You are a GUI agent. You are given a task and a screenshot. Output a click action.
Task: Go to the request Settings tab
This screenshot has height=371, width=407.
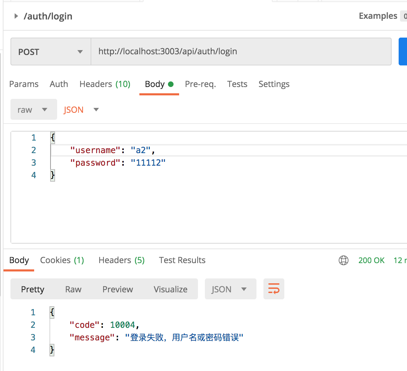[274, 84]
